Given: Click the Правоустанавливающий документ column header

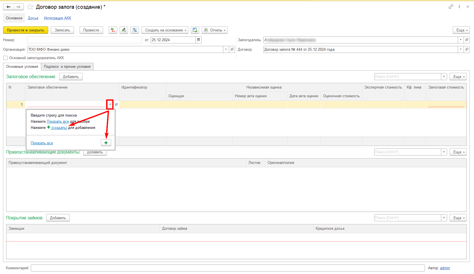Looking at the screenshot, I should pyautogui.click(x=126, y=163).
